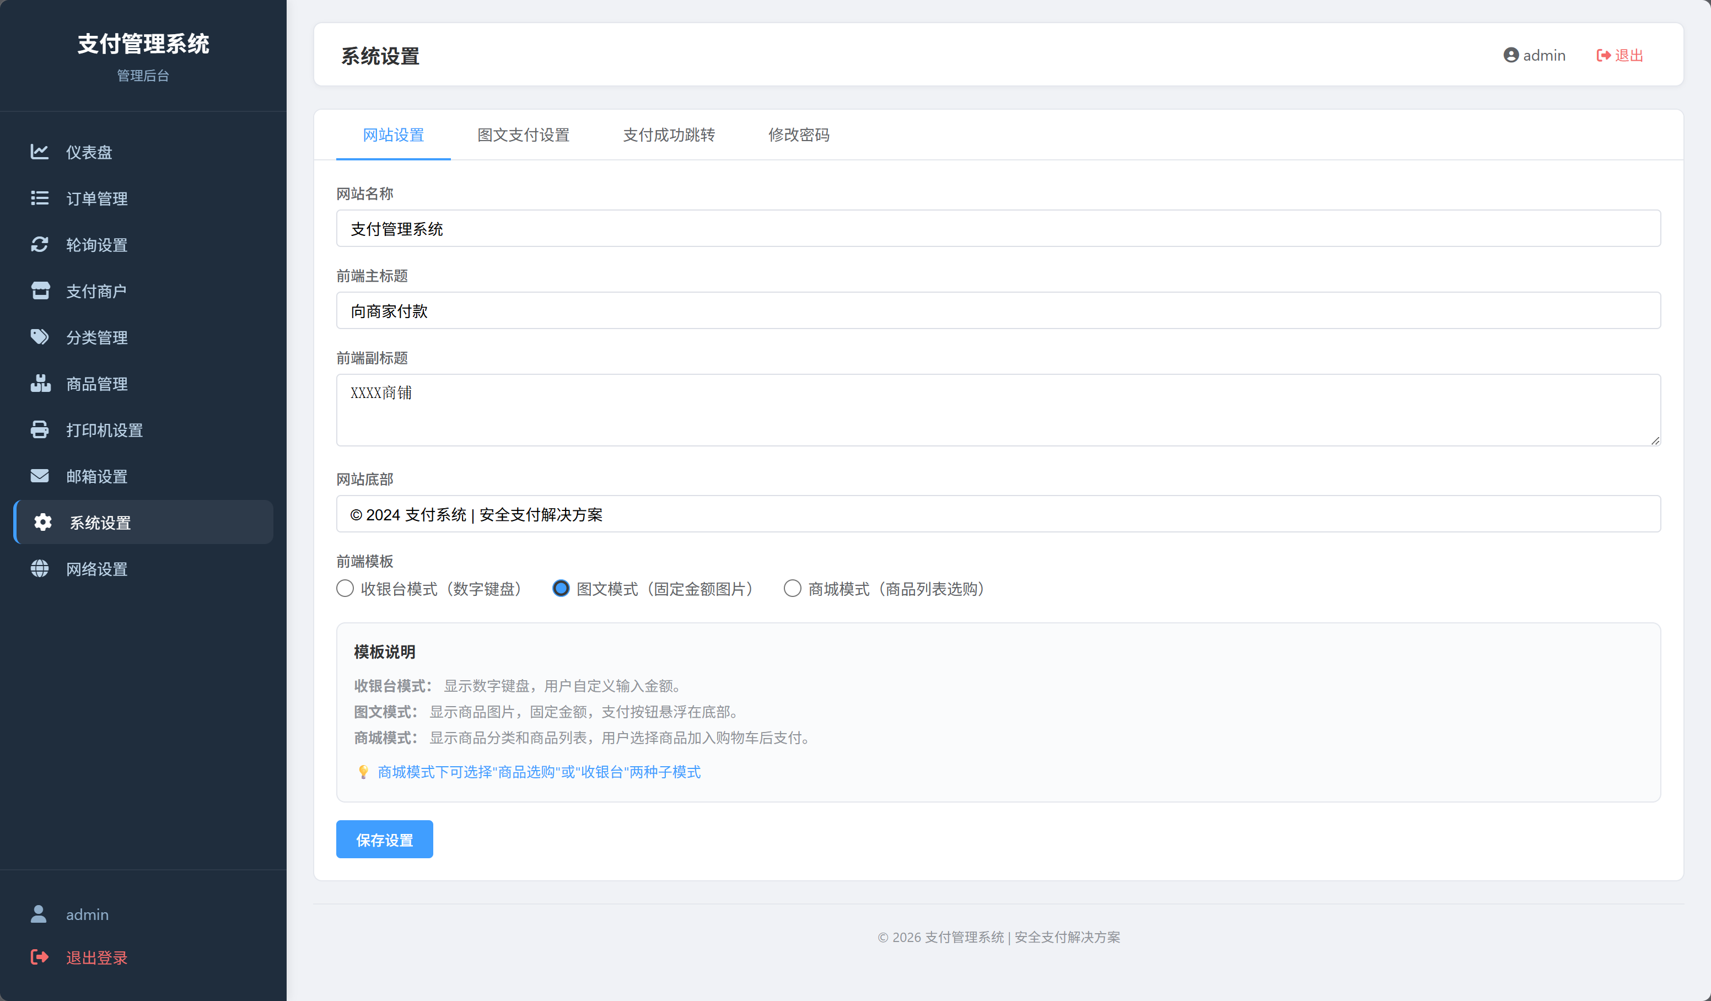Click the 系统设置 page heading
Image resolution: width=1711 pixels, height=1001 pixels.
point(380,56)
